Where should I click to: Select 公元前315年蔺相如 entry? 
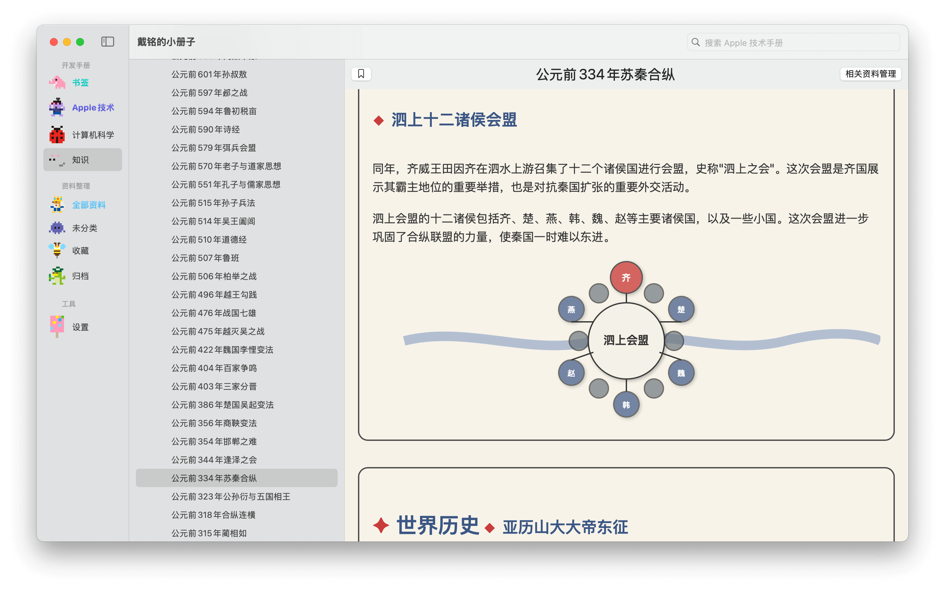[236, 533]
